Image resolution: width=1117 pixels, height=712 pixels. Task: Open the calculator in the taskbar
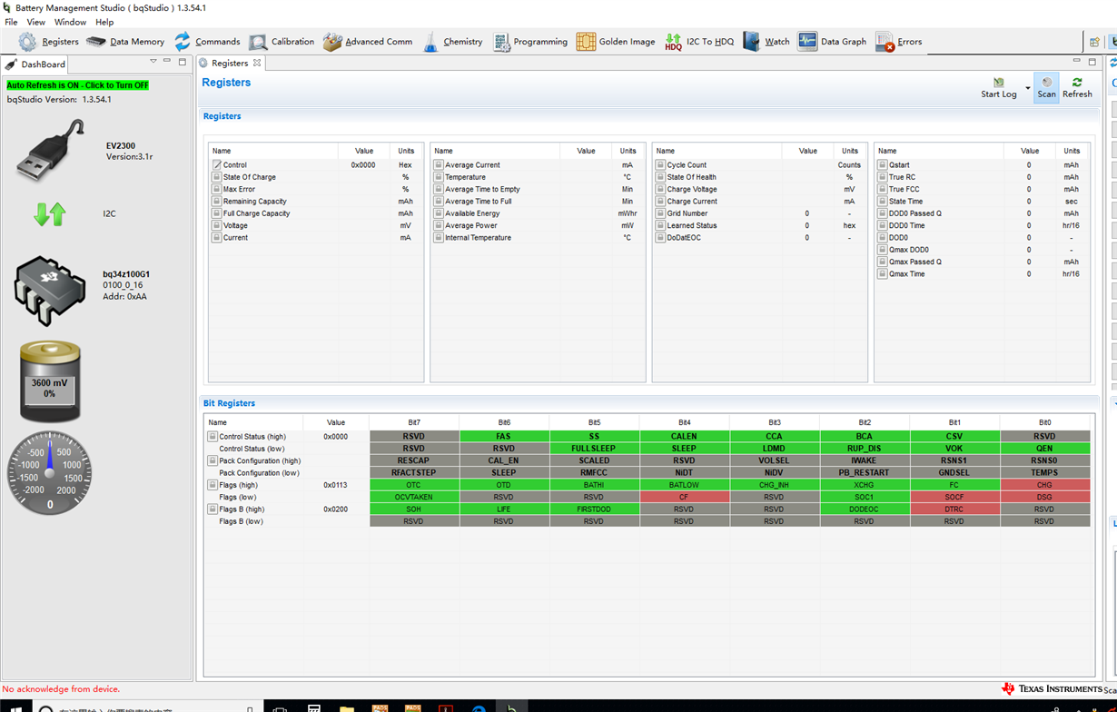(313, 707)
